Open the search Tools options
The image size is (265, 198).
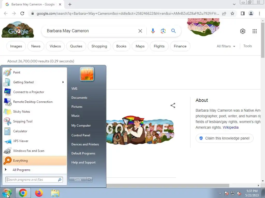pos(247,46)
